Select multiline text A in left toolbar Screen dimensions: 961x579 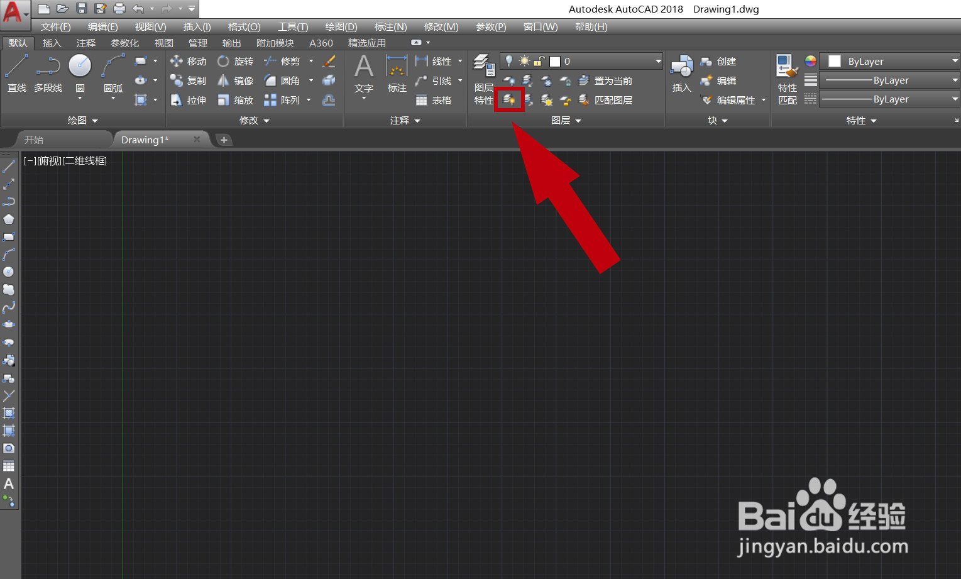click(x=9, y=484)
